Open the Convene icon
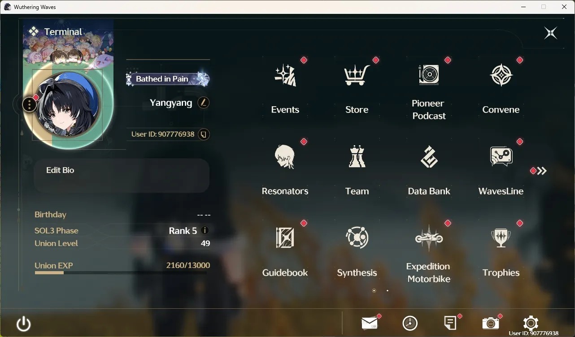 click(x=501, y=75)
